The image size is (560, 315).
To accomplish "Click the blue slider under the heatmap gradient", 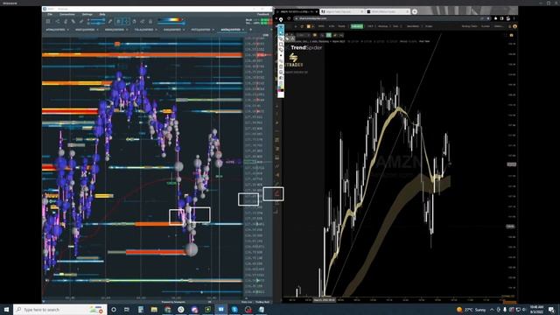I will [171, 24].
